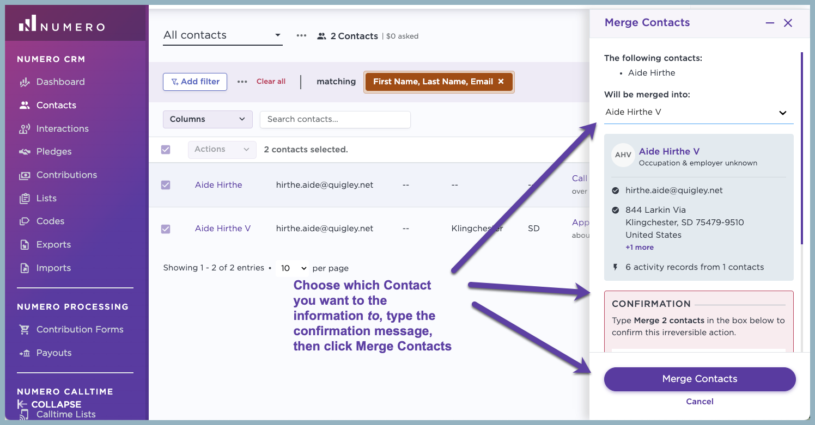Open Imports section
The height and width of the screenshot is (425, 815).
[x=53, y=268]
